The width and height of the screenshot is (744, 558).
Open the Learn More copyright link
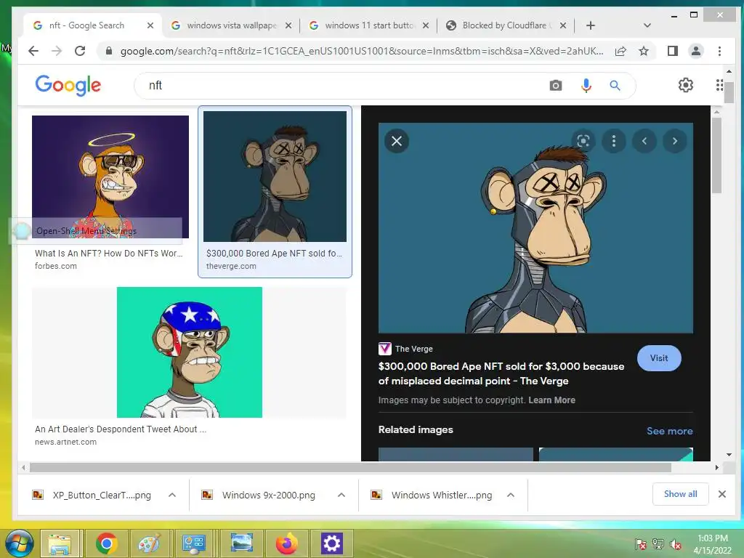tap(552, 400)
